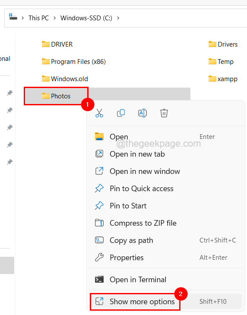
Task: Select the Windows.old folder icon
Action: [46, 79]
